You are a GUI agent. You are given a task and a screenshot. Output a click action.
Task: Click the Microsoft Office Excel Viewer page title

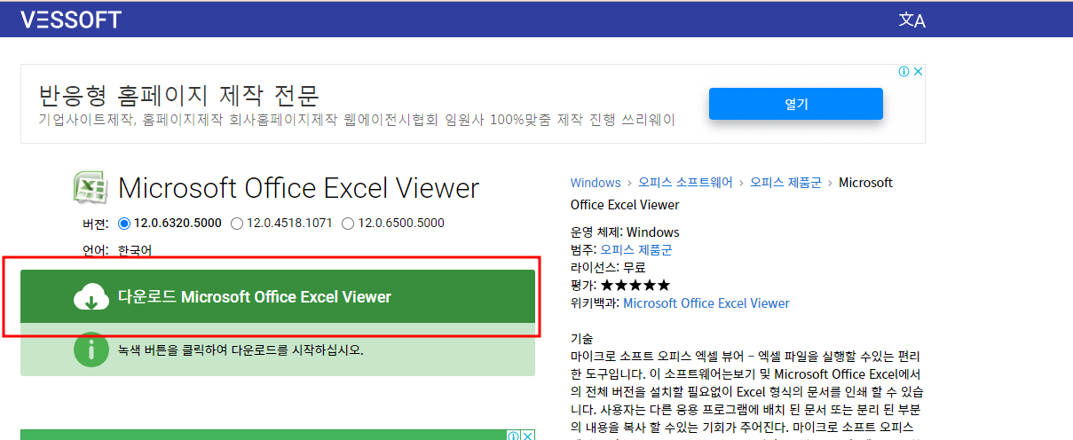coord(298,188)
